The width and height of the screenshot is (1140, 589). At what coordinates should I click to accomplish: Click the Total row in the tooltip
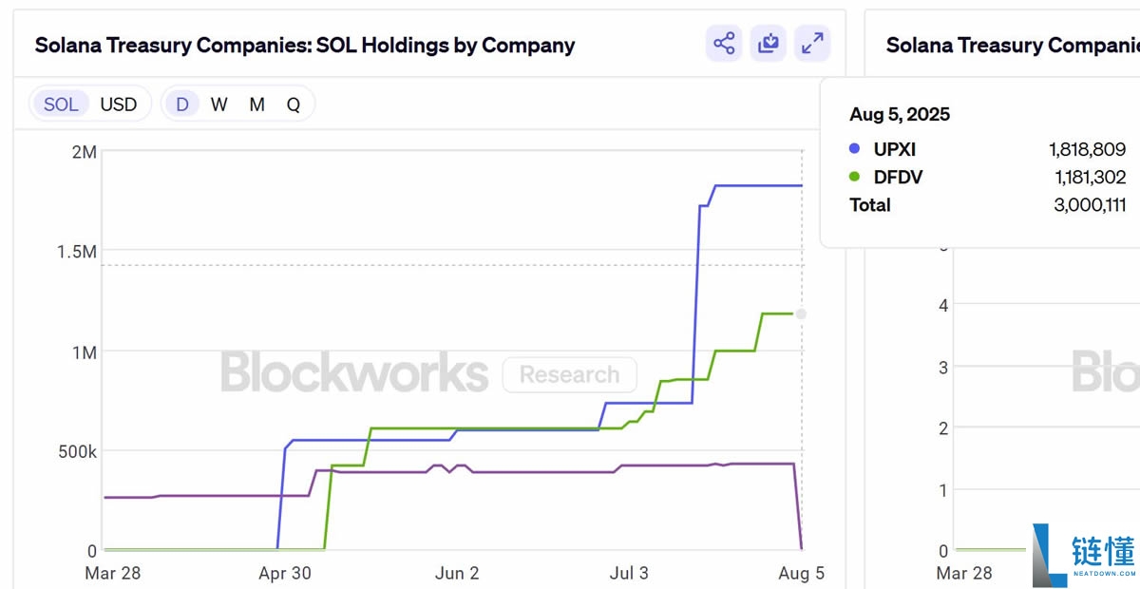pos(987,204)
